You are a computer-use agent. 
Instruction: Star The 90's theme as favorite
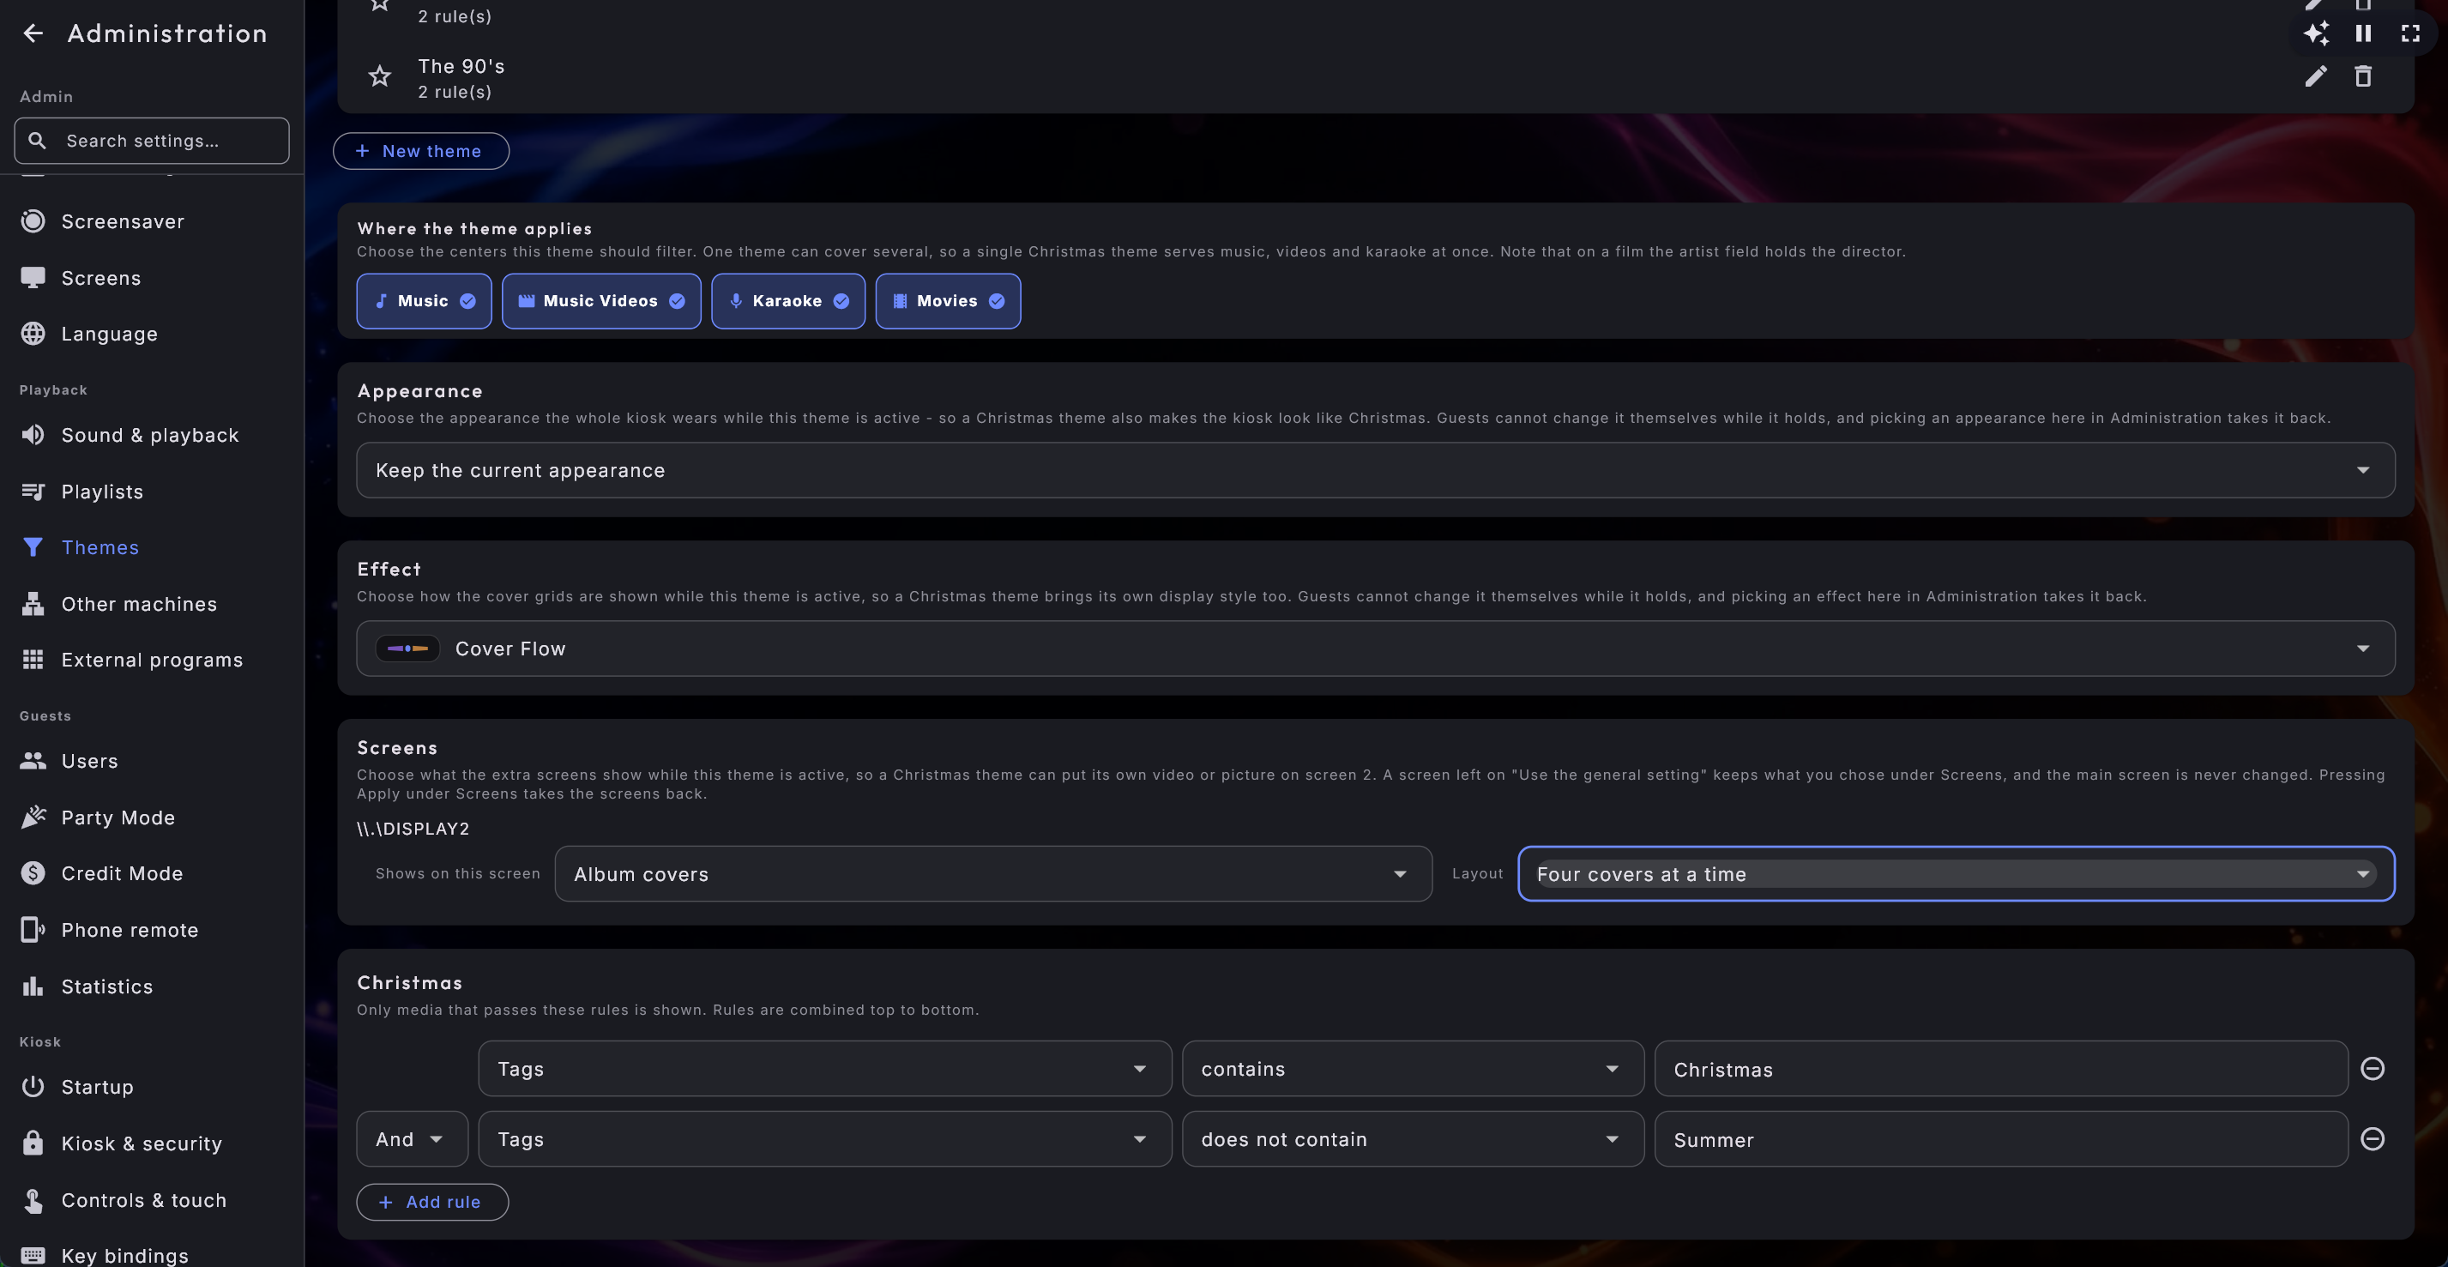point(379,76)
